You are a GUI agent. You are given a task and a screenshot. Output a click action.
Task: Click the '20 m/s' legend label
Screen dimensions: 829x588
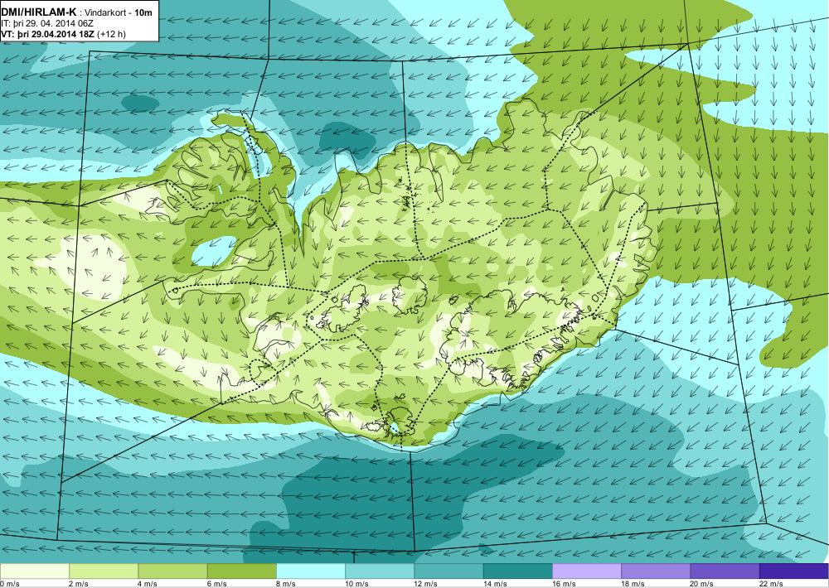[x=701, y=584]
